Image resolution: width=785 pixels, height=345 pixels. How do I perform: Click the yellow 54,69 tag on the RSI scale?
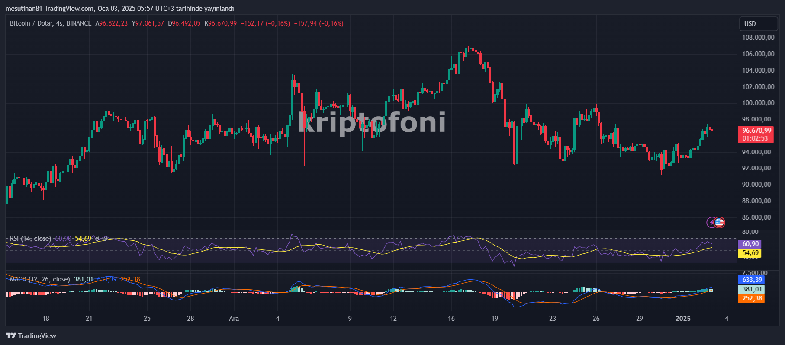[x=750, y=253]
